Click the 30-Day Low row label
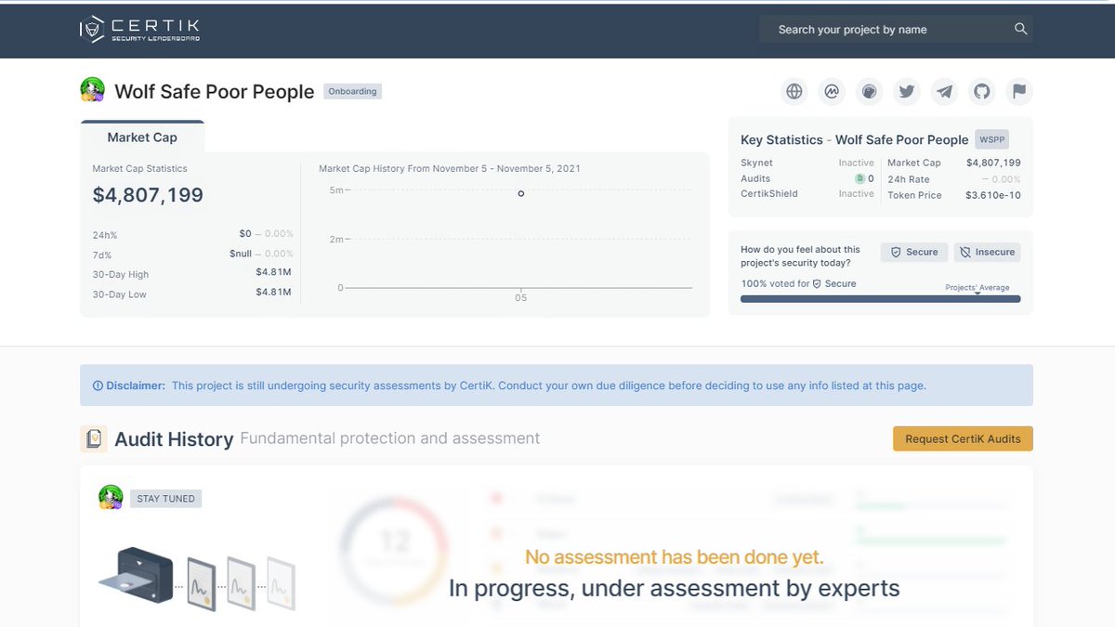The height and width of the screenshot is (627, 1115). pyautogui.click(x=120, y=294)
